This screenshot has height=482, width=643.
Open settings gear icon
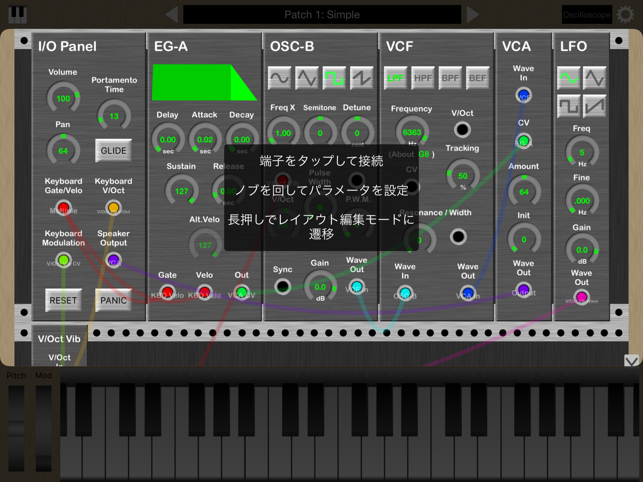point(625,14)
